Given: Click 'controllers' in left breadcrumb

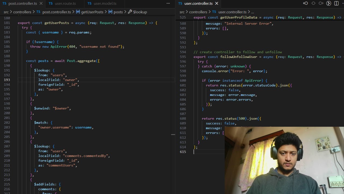Looking at the screenshot, I should 22,12.
